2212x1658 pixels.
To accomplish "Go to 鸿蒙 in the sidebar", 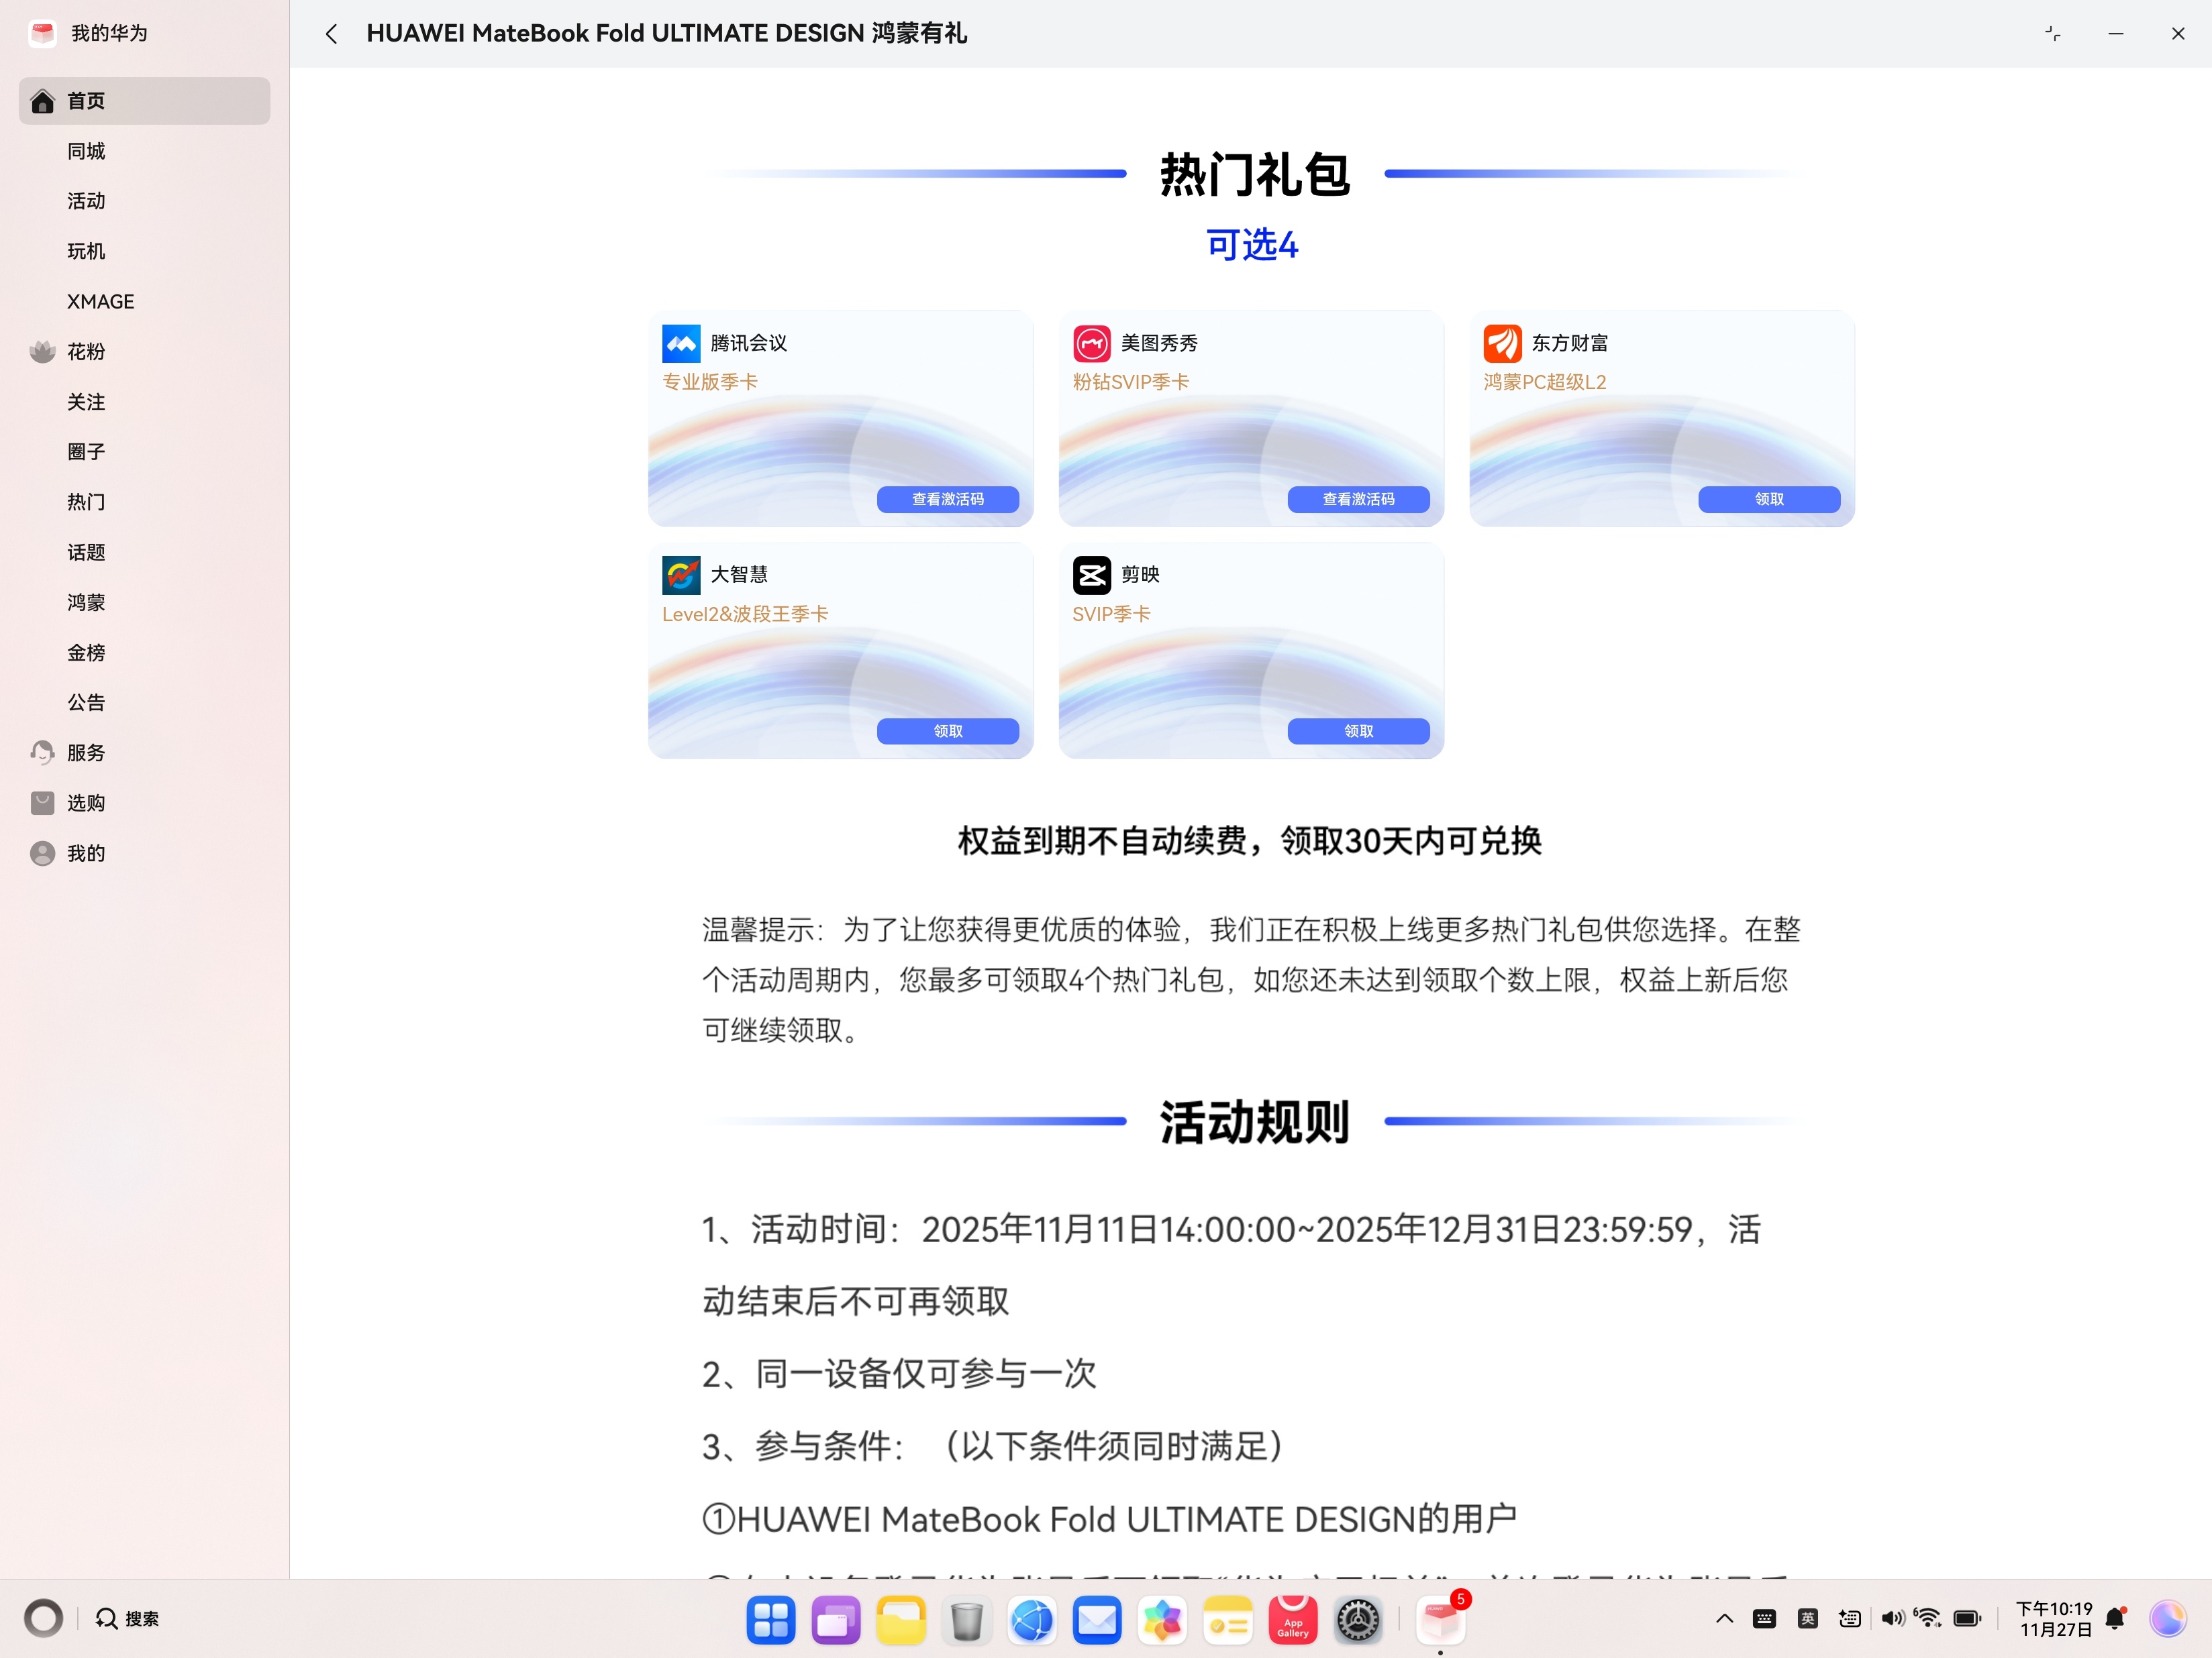I will point(86,603).
